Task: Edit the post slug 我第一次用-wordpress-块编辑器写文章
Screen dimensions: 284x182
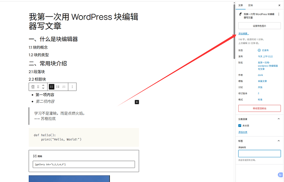Action: coord(268,66)
